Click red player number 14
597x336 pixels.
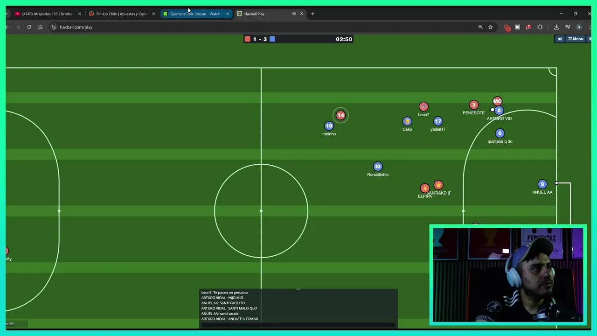340,115
